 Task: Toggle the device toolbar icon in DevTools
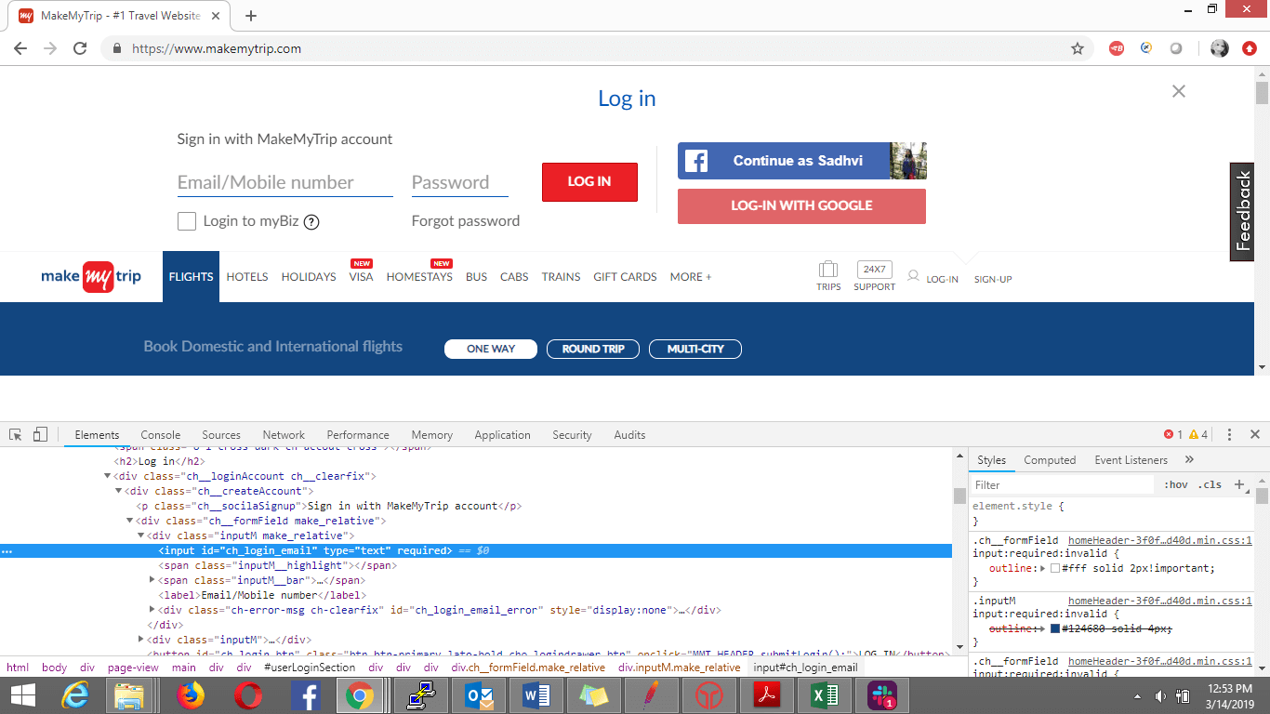(40, 434)
